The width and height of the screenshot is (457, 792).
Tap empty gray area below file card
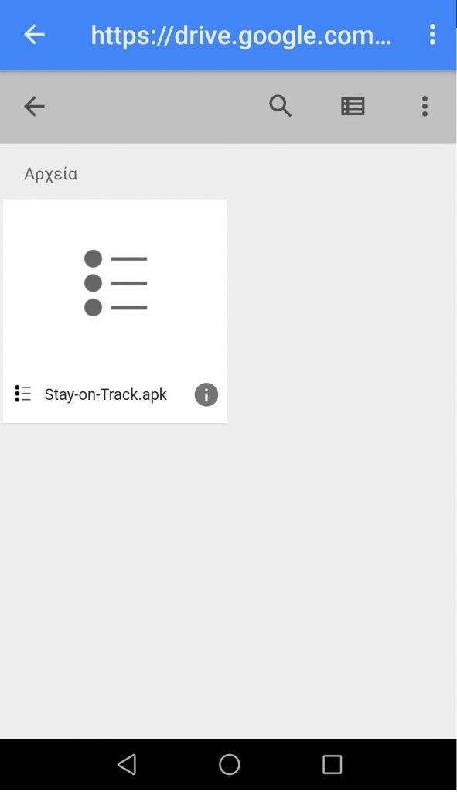click(x=228, y=581)
